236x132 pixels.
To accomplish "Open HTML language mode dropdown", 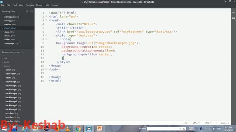I will (208, 123).
